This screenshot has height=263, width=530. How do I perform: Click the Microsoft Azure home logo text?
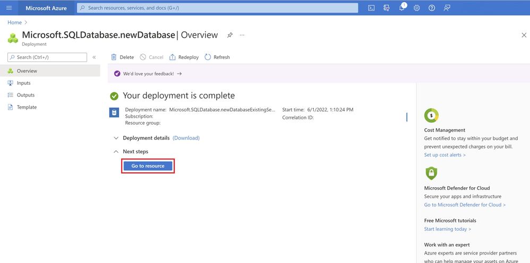pos(46,8)
